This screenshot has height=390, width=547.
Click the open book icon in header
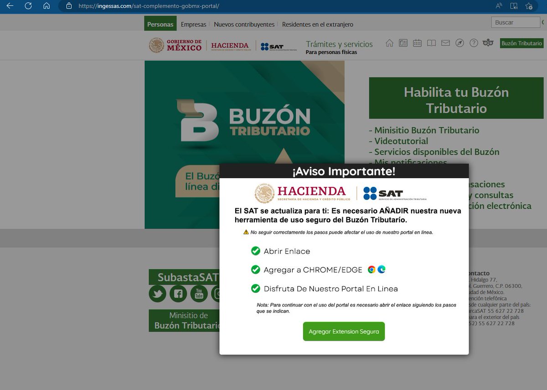pyautogui.click(x=431, y=43)
